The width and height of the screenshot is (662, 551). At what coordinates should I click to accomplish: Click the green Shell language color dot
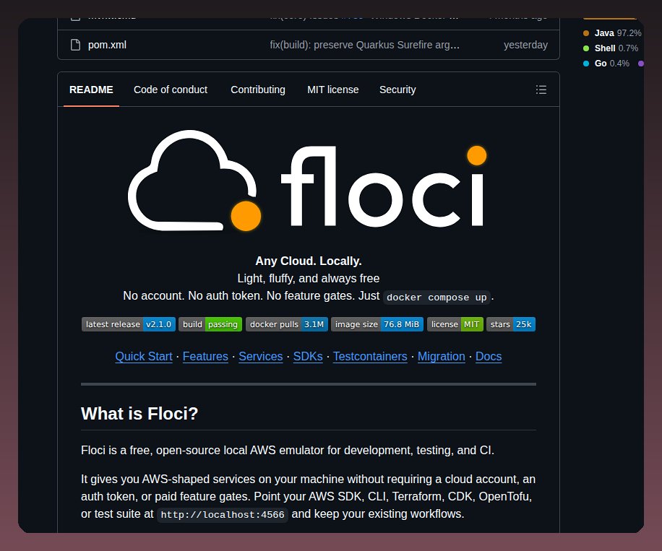click(x=586, y=48)
